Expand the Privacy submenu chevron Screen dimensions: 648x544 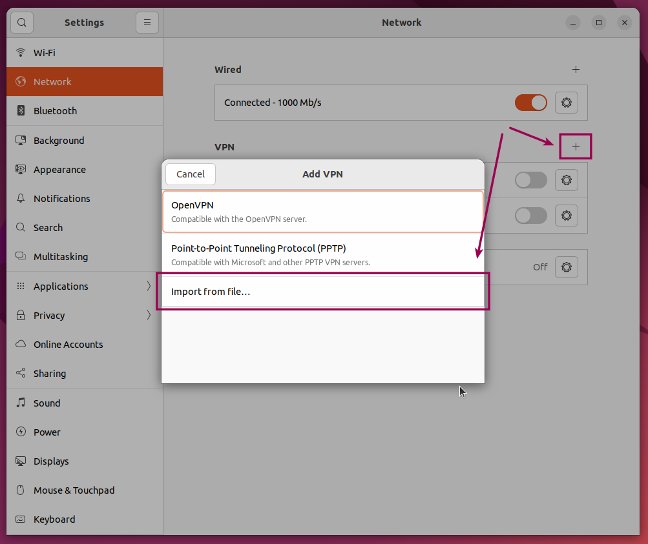[x=149, y=315]
